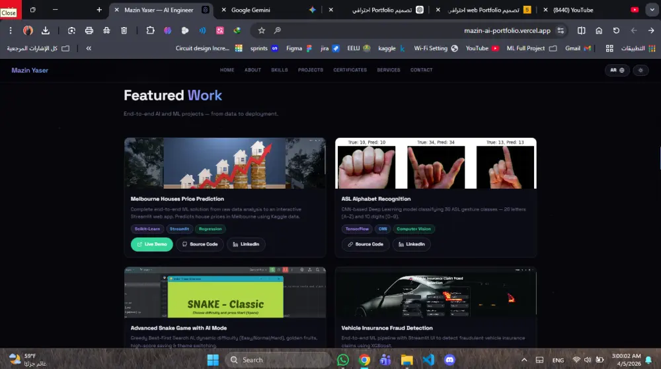Go to browser home page icon
This screenshot has height=369, width=661.
pos(599,30)
